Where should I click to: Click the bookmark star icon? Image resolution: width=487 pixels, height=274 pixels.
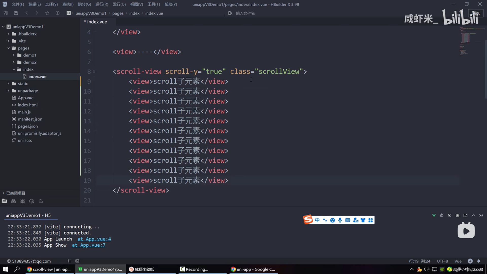[47, 13]
